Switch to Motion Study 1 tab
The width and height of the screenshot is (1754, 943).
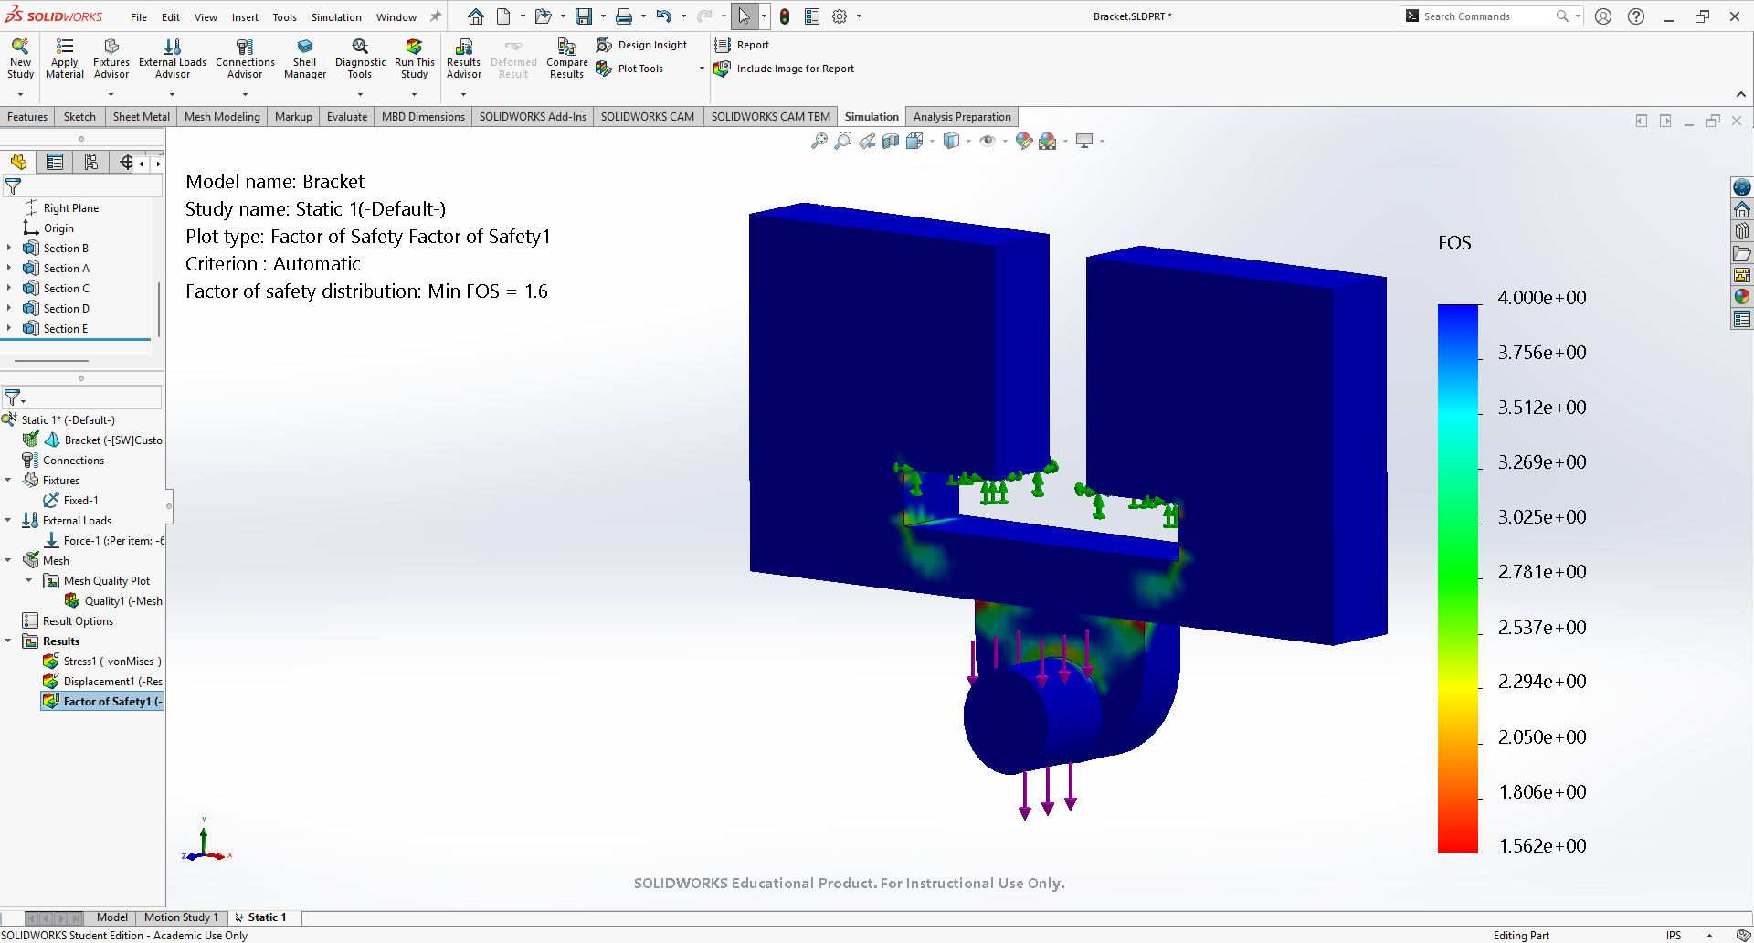click(181, 917)
